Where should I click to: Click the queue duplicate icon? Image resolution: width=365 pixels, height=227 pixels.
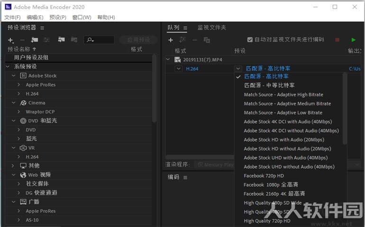pyautogui.click(x=207, y=40)
